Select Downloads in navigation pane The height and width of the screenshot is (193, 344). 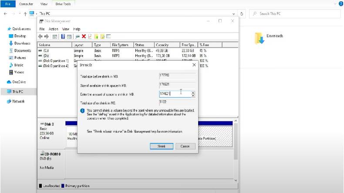click(x=20, y=43)
